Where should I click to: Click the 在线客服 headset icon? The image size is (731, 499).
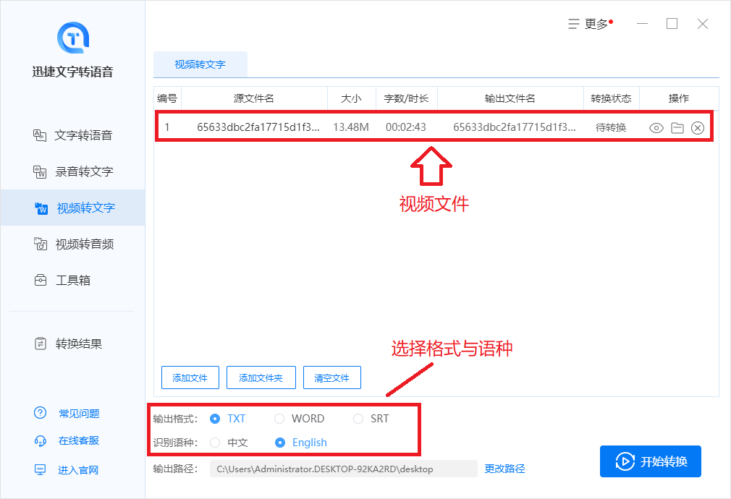coord(41,440)
